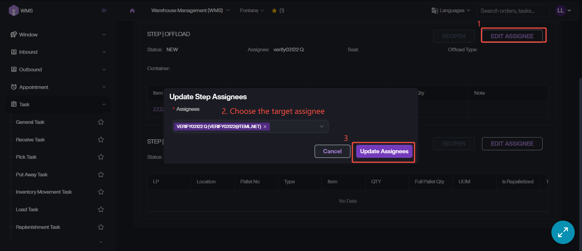Screen dimensions: 582x251
Task: Click the Update Assignees button
Action: 384,151
